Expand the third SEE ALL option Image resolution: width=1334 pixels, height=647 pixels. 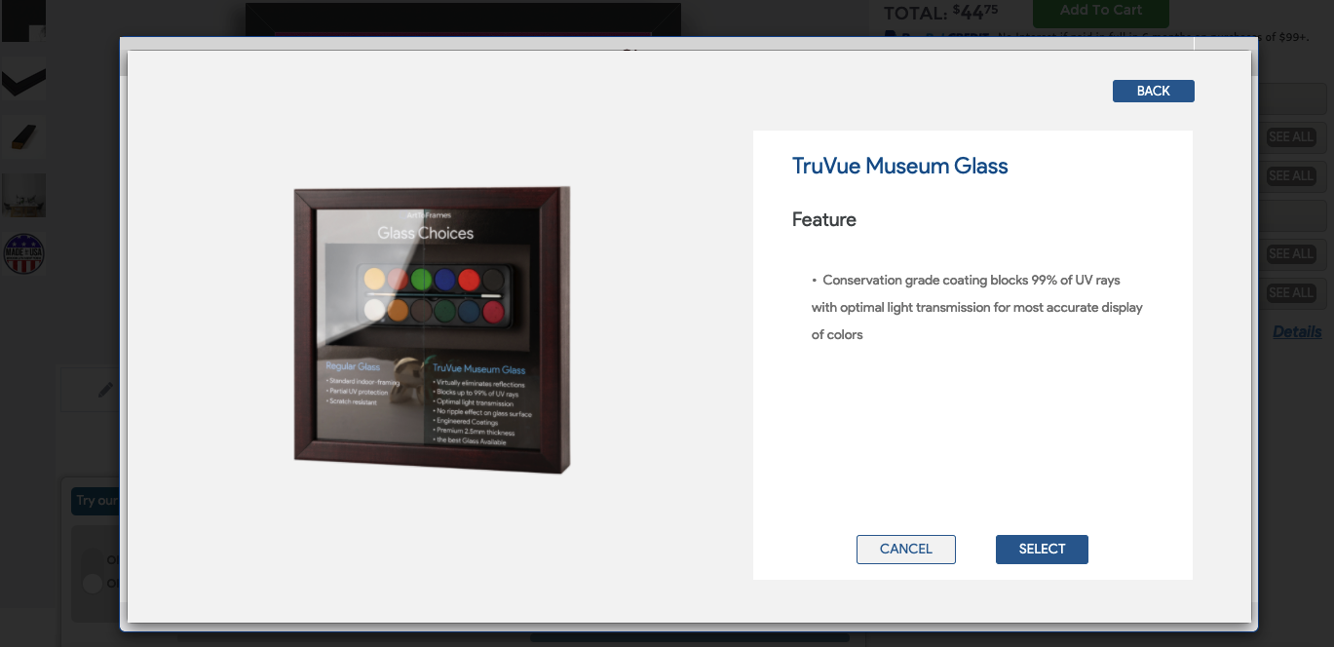click(1291, 254)
